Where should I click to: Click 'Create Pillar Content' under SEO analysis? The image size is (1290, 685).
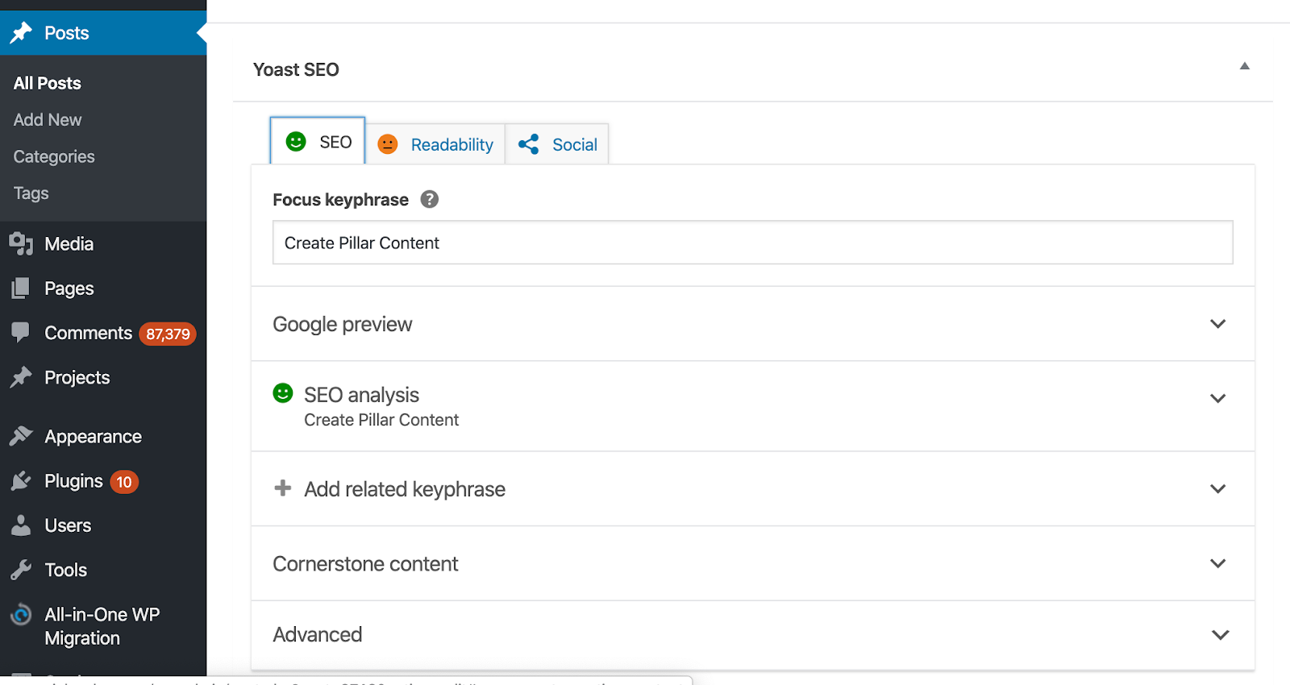click(x=381, y=420)
